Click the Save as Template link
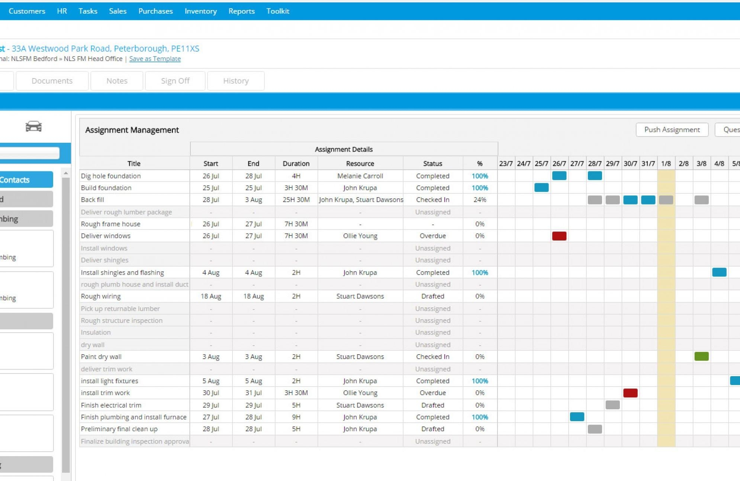Screen dimensions: 740x481 point(155,59)
